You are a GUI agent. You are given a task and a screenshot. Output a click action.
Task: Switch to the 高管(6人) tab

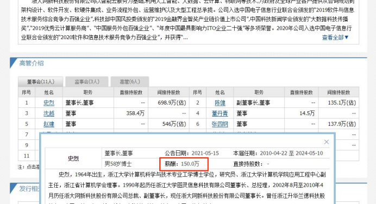point(130,81)
